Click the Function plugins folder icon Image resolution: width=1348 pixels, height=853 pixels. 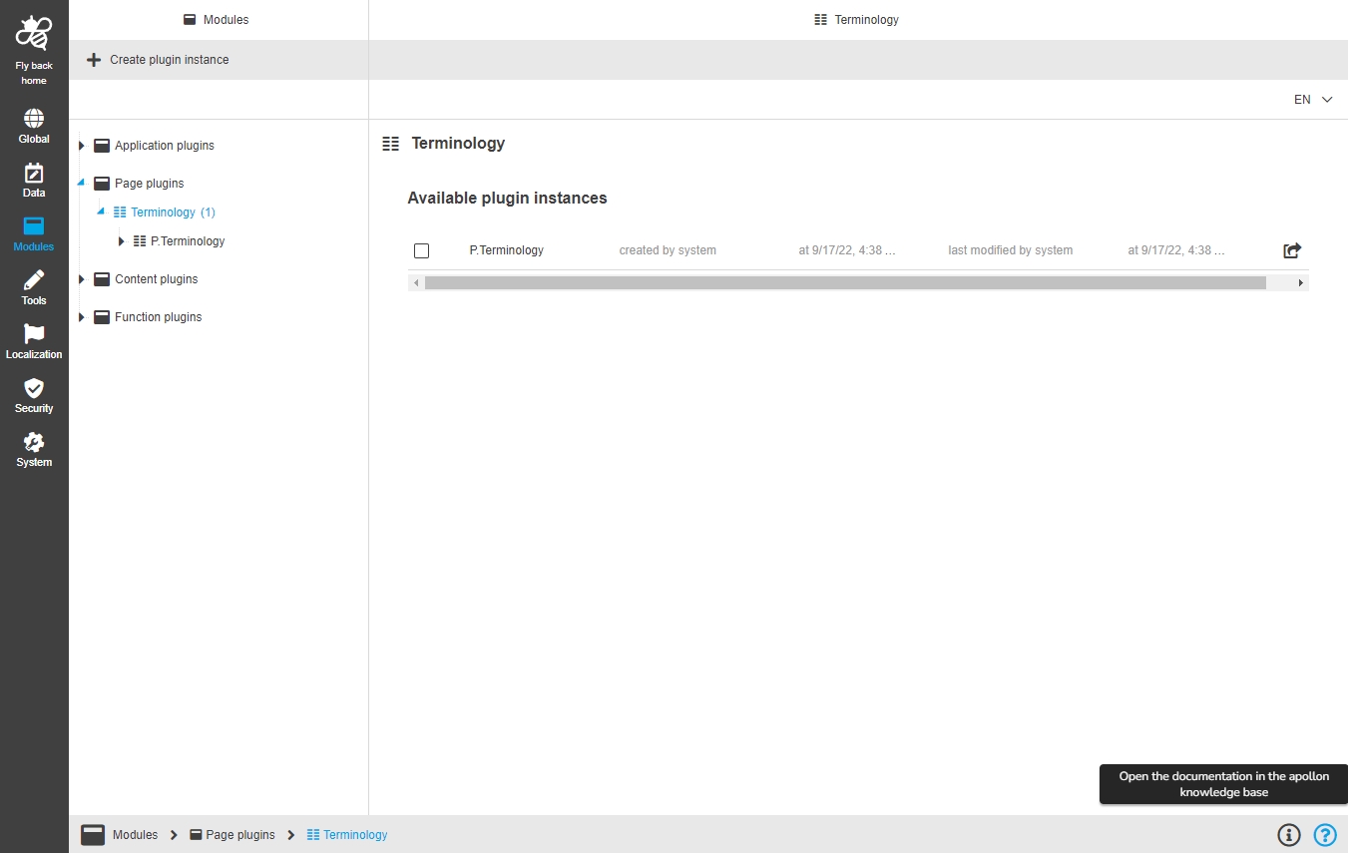tap(102, 317)
